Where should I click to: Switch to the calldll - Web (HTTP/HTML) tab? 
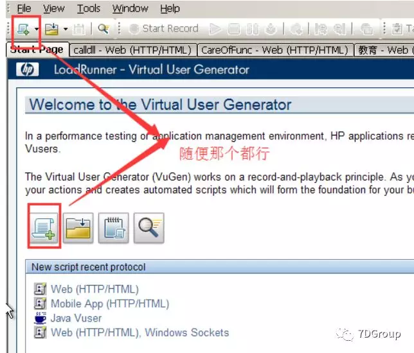point(132,50)
